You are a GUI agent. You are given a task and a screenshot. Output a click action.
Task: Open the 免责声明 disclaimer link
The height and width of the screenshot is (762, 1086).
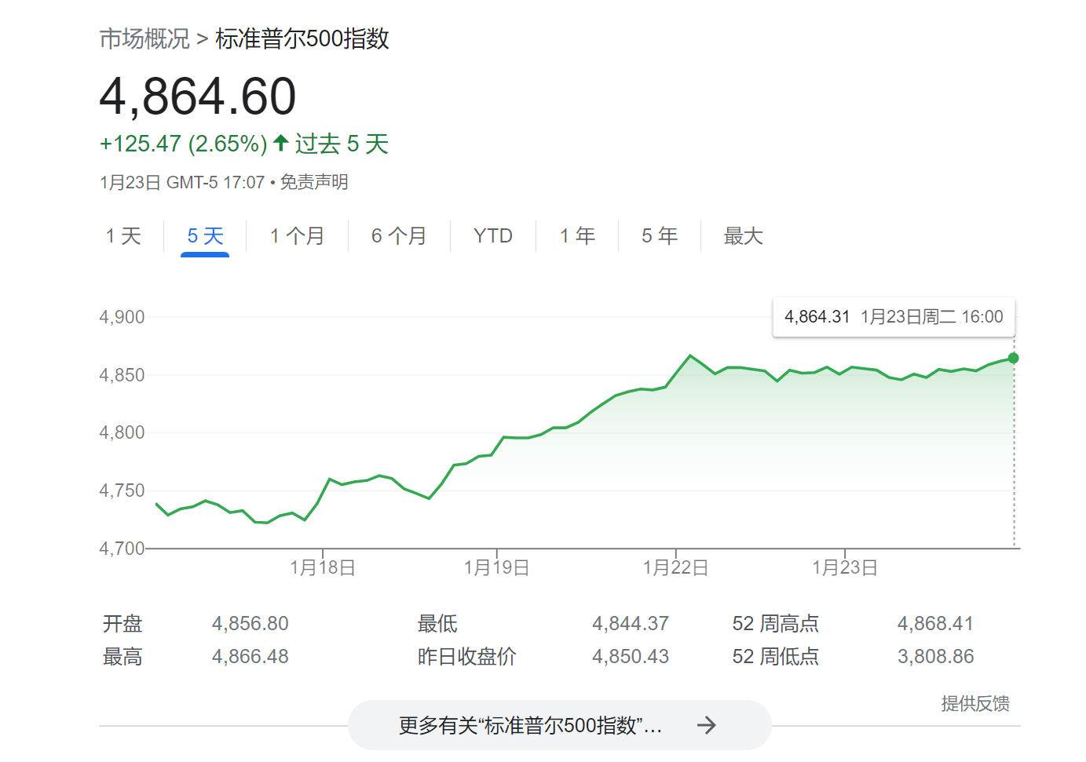click(x=314, y=183)
